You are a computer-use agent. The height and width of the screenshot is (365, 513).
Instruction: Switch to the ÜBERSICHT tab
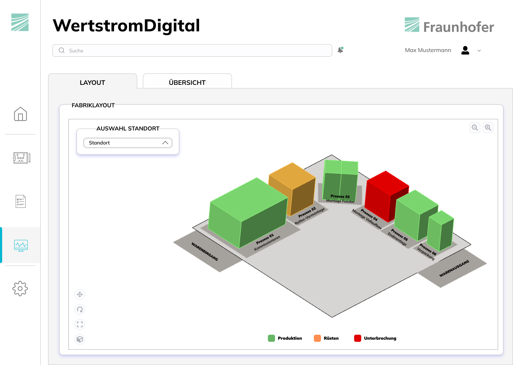(x=187, y=81)
